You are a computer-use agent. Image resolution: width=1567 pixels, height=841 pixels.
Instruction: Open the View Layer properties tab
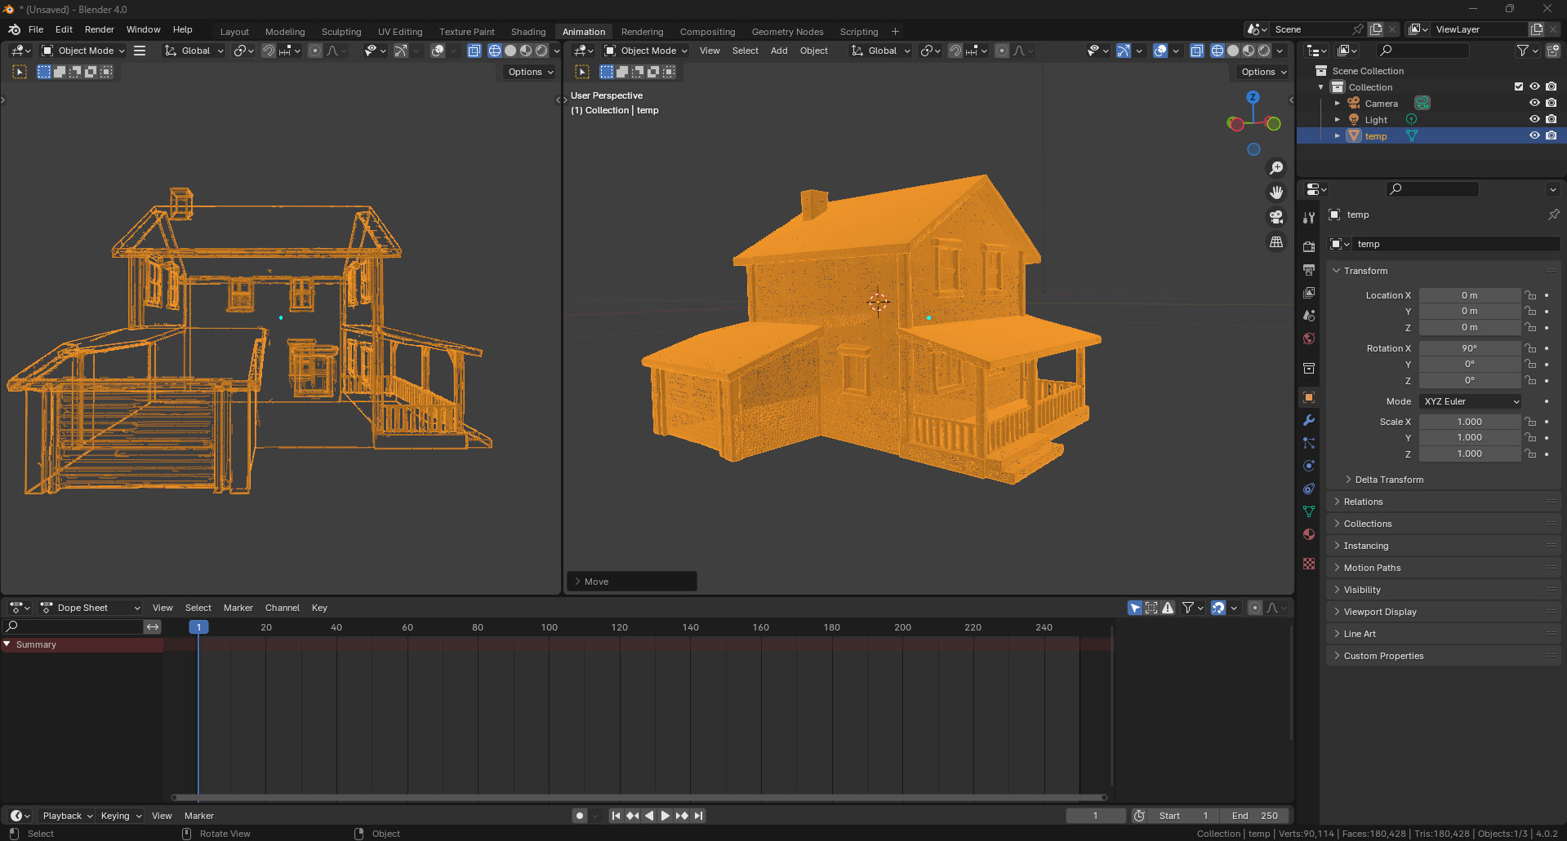click(x=1309, y=292)
